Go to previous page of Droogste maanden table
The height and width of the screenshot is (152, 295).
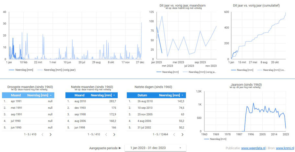pyautogui.click(x=42, y=134)
